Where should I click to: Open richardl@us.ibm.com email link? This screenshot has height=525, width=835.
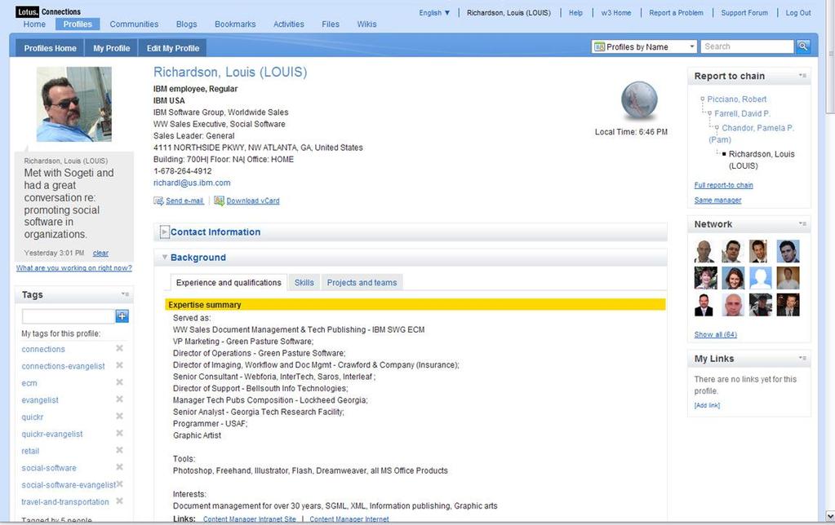(x=192, y=183)
